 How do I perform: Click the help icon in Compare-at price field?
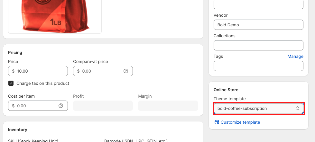[126, 71]
